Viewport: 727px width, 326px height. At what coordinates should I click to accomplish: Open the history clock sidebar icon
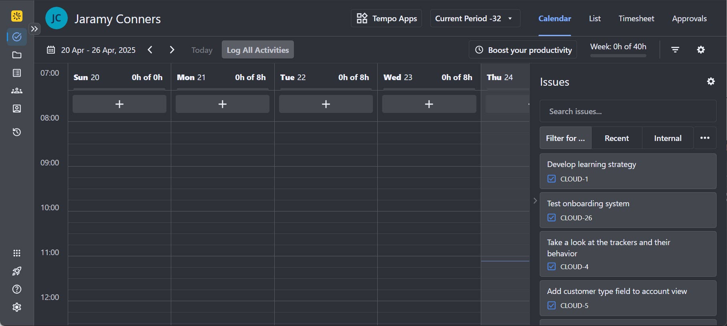pos(17,132)
